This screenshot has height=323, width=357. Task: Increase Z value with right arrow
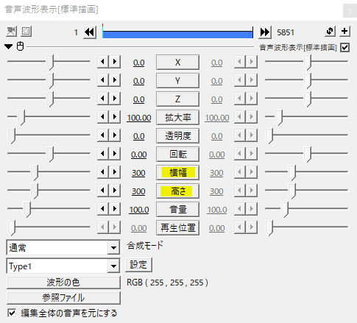(x=115, y=99)
